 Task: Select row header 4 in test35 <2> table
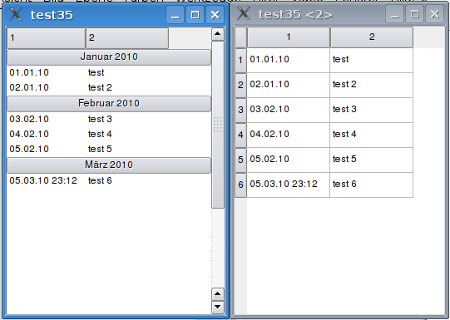pyautogui.click(x=240, y=135)
